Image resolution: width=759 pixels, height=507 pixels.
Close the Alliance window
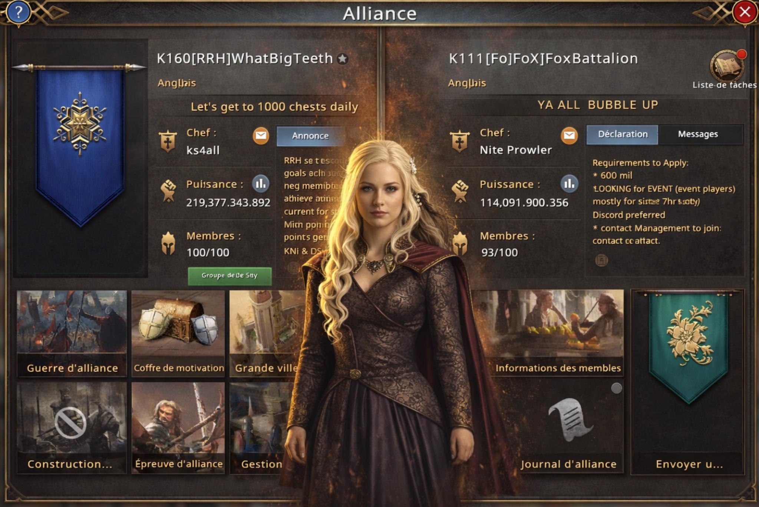(x=745, y=12)
